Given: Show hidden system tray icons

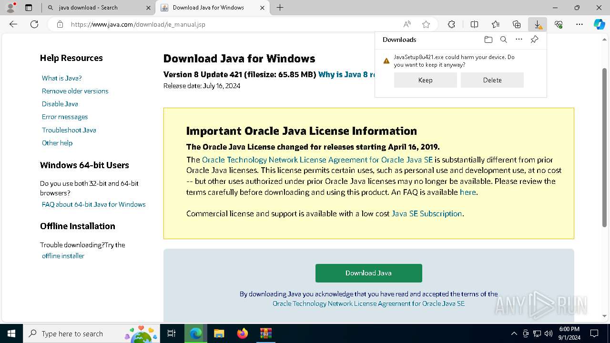Looking at the screenshot, I should (514, 333).
